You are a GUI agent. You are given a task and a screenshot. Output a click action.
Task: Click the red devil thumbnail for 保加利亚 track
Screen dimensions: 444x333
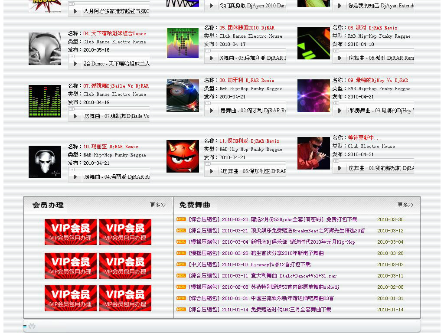183,156
